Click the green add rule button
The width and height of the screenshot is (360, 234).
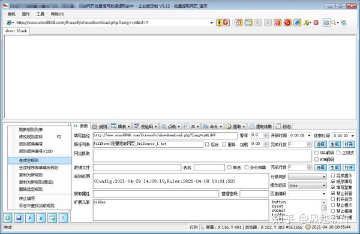[x=8, y=218]
